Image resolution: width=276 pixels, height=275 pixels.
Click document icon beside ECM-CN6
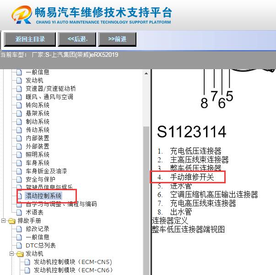click(x=27, y=270)
